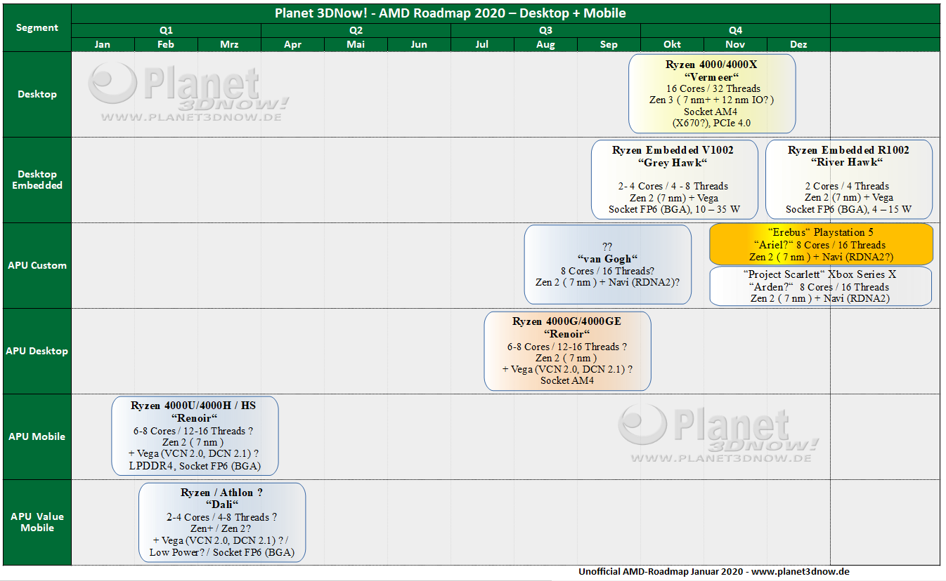
Task: Select the Ryzen 4000G/4000GE 'Renoir' box
Action: (x=567, y=351)
